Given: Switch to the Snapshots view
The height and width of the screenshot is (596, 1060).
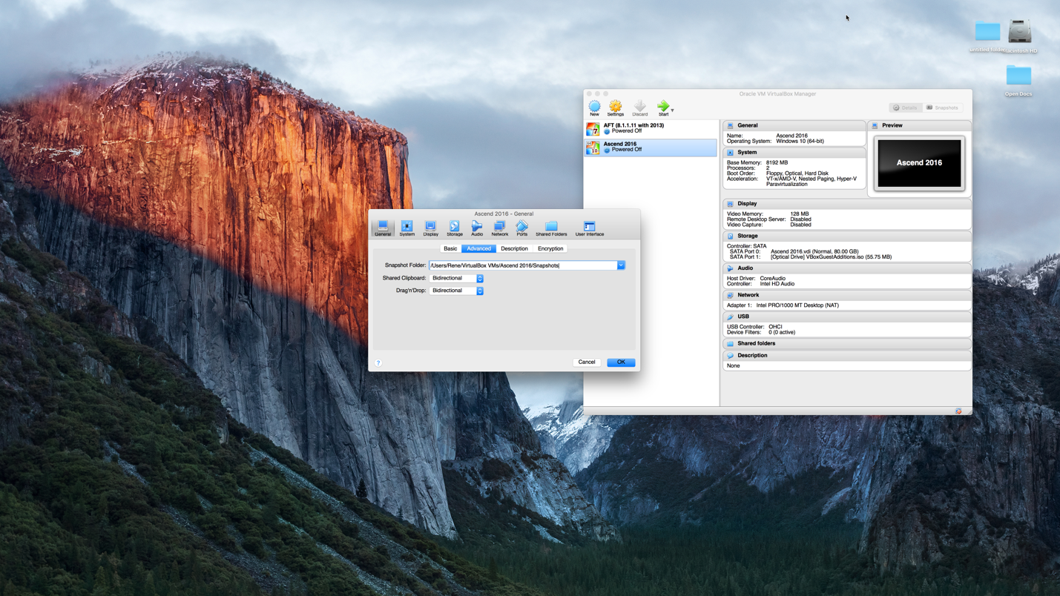Looking at the screenshot, I should tap(942, 108).
